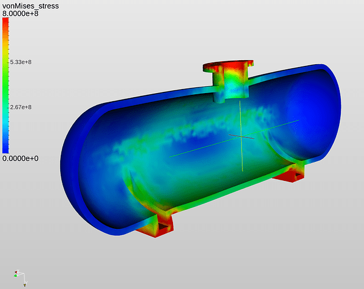Pick the rear saddle support of the vessel
This screenshot has height=289, width=364.
tap(289, 173)
